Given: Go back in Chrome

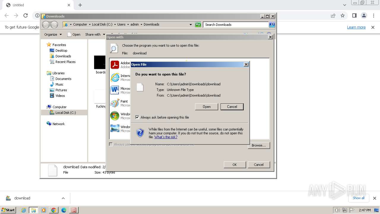Looking at the screenshot, I should pyautogui.click(x=7, y=15).
